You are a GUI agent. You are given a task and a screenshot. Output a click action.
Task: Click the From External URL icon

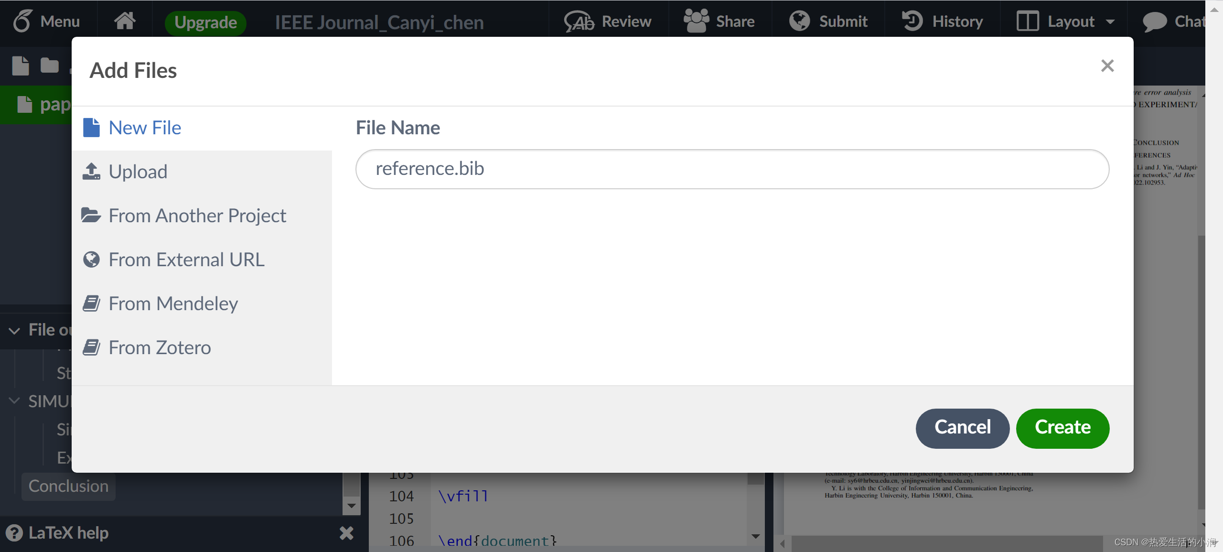pyautogui.click(x=91, y=259)
